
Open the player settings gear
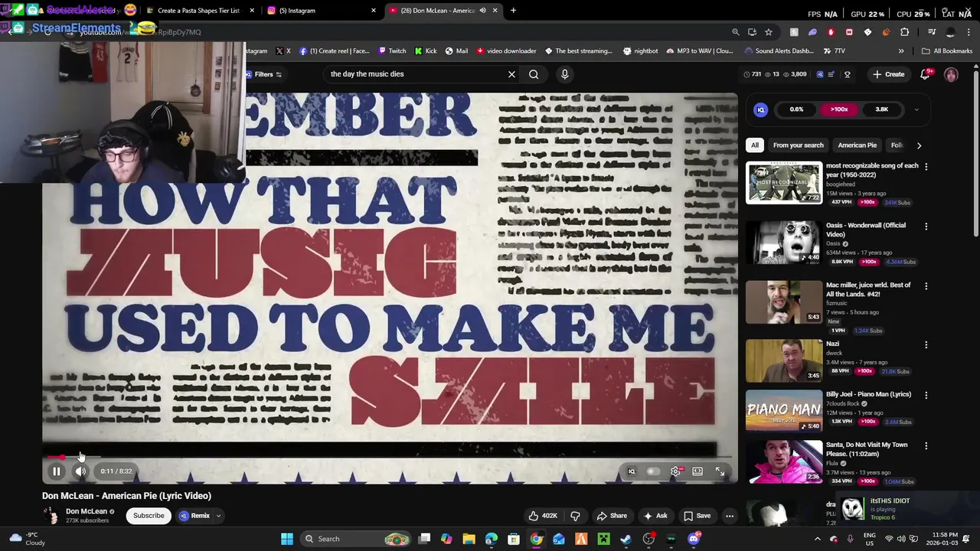[675, 471]
